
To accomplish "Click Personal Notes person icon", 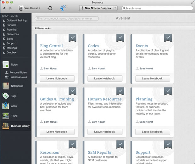I will (7, 73).
